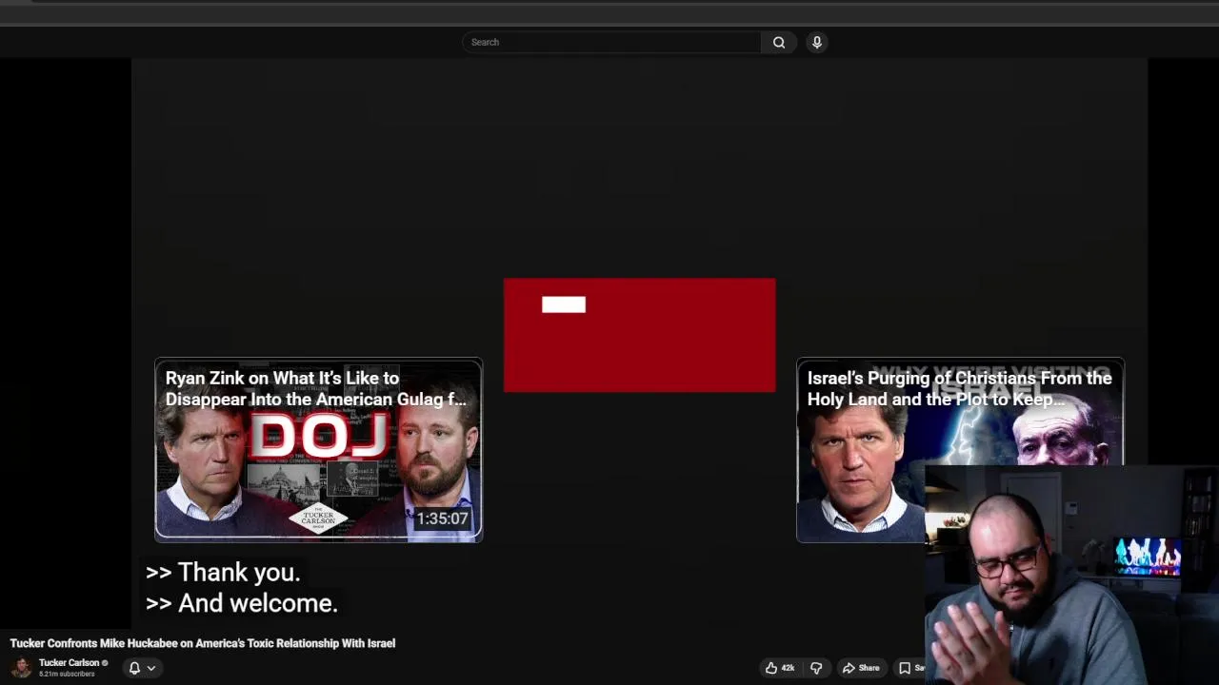Click the Save bookmark icon
The image size is (1219, 685).
pyautogui.click(x=905, y=668)
